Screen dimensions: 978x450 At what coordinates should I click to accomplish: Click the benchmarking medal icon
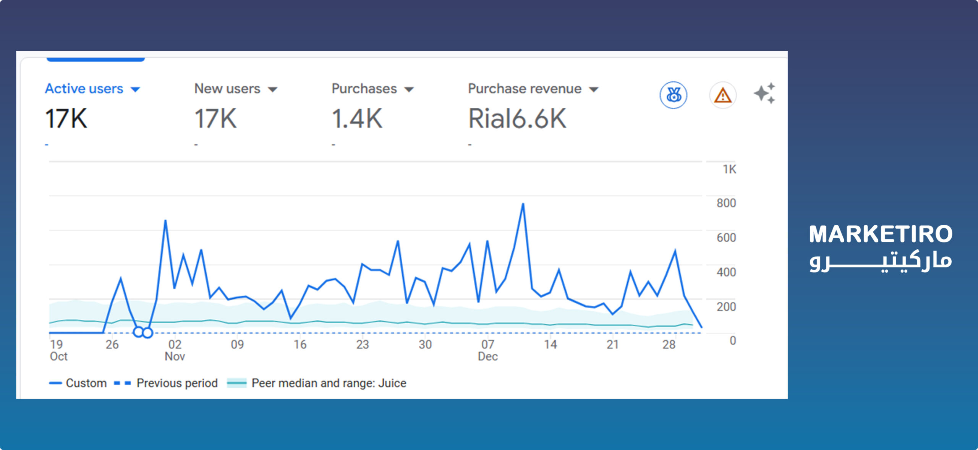673,95
